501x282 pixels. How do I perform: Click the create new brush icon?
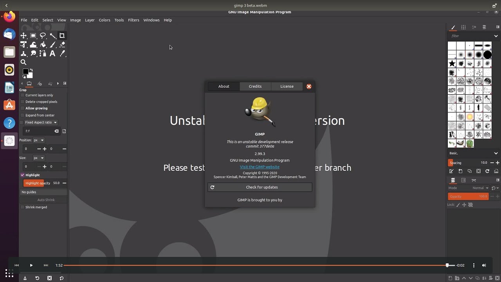click(x=460, y=171)
